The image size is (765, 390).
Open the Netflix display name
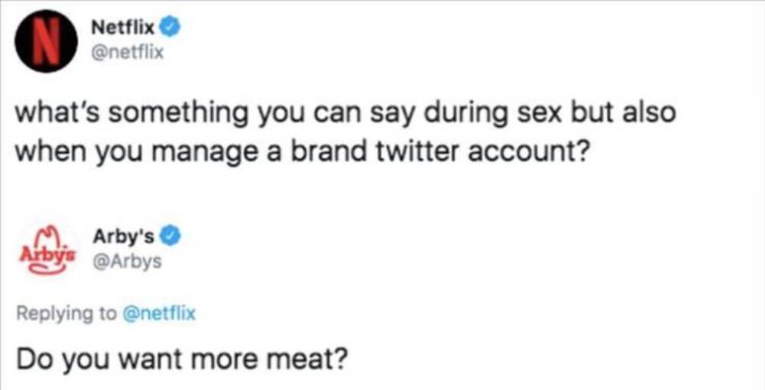point(123,29)
